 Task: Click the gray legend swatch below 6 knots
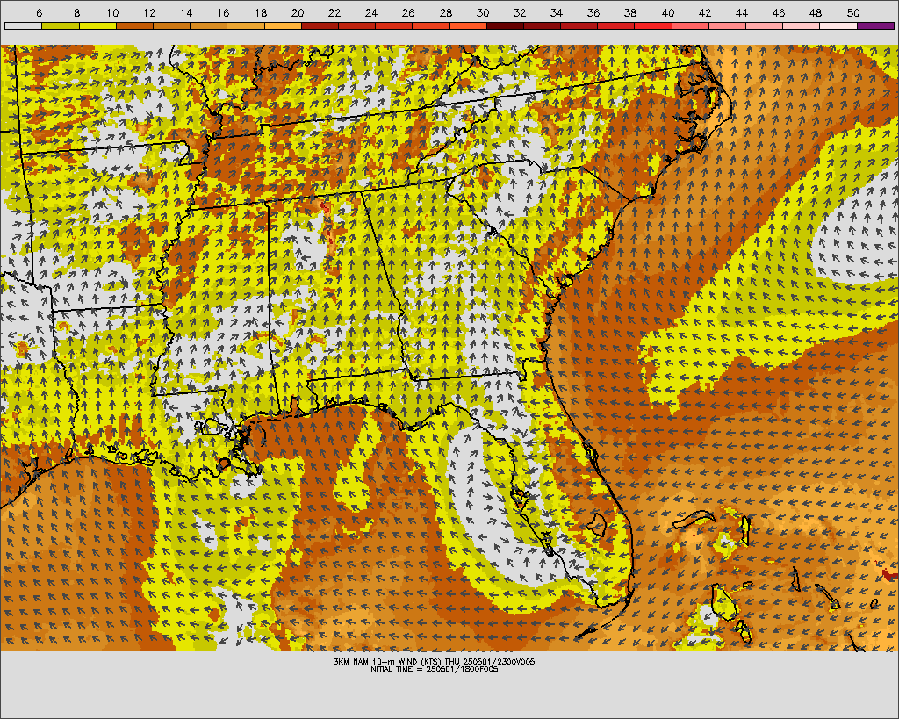click(x=24, y=25)
